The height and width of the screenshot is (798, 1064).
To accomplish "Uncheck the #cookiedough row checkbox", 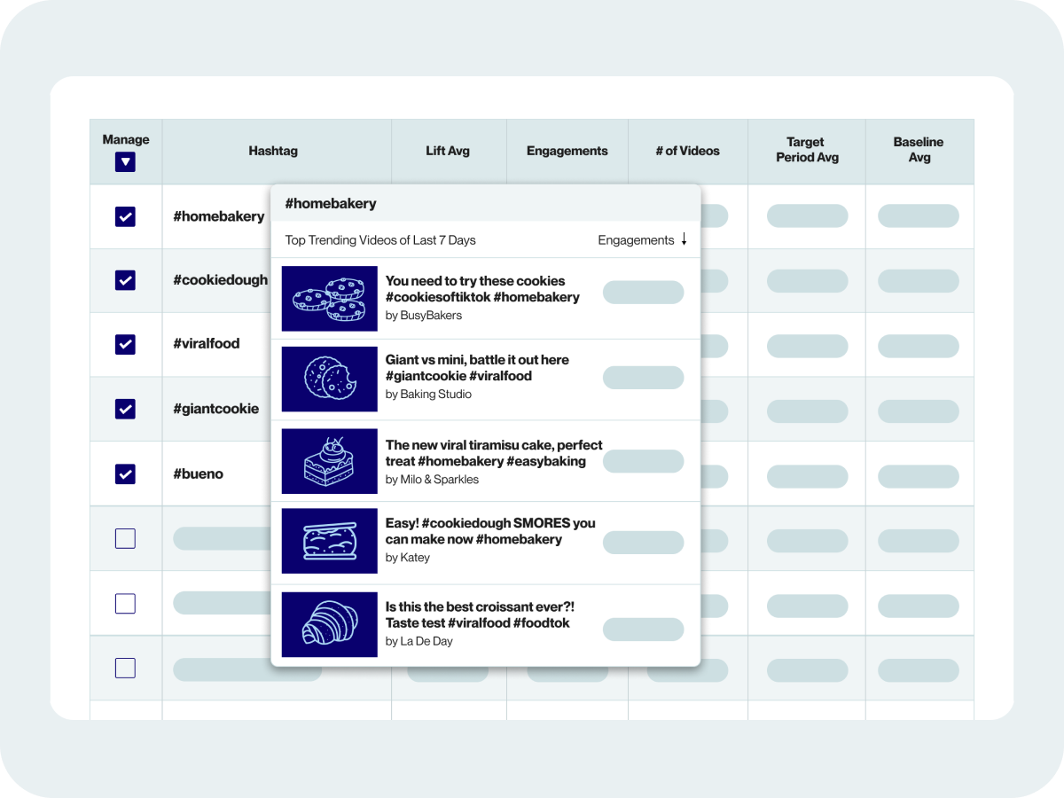I will coord(125,280).
